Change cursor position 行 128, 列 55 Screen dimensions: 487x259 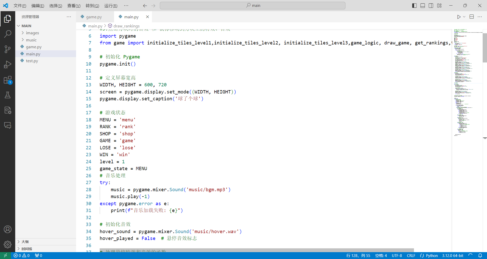click(358, 255)
